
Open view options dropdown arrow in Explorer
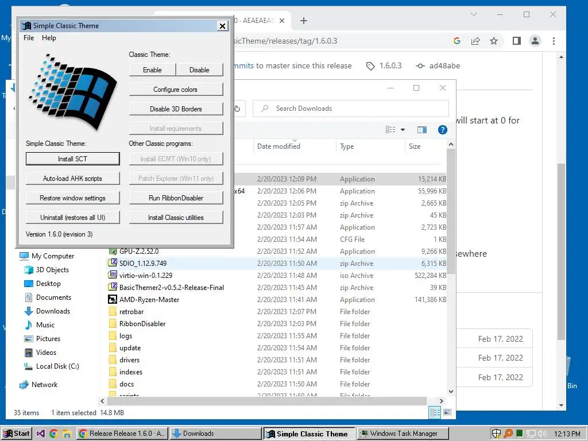[x=403, y=130]
